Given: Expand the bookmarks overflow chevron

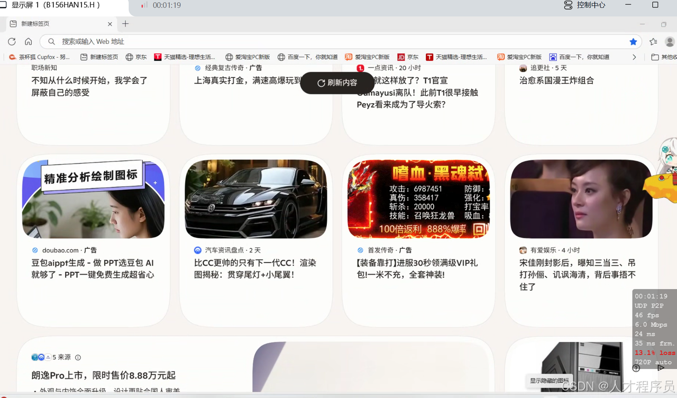Looking at the screenshot, I should (634, 57).
